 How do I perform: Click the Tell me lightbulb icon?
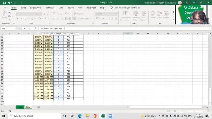tap(112, 8)
